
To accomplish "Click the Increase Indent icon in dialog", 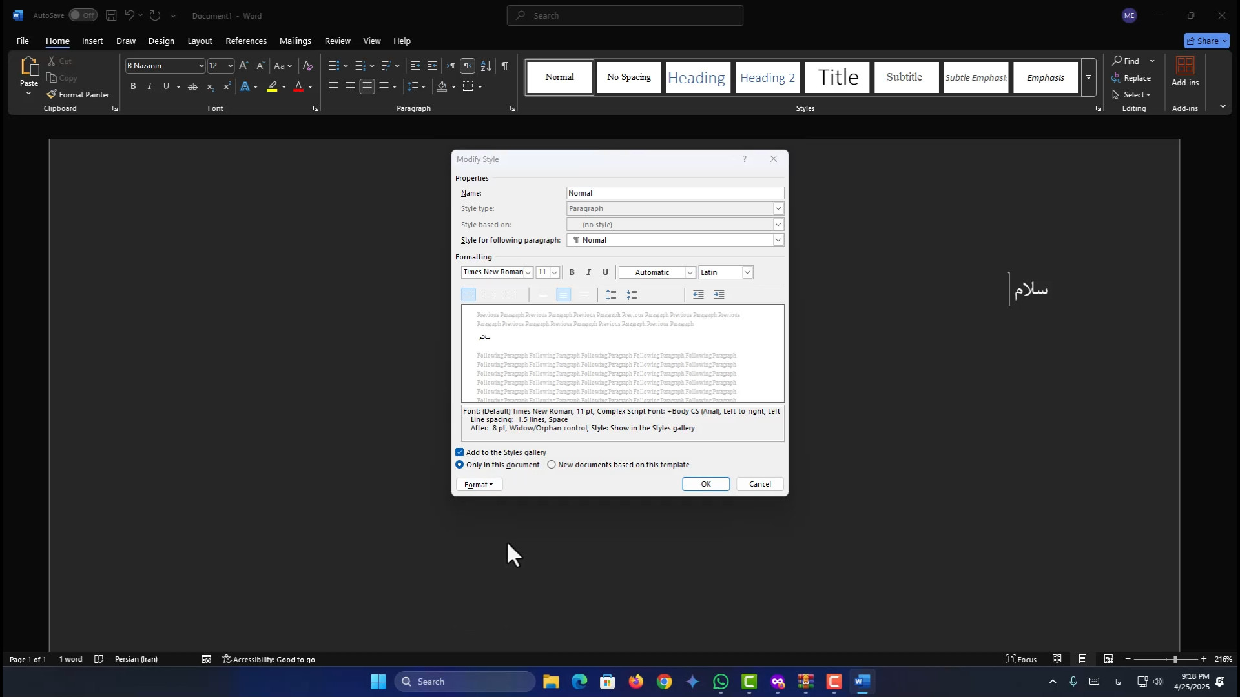I will click(719, 295).
